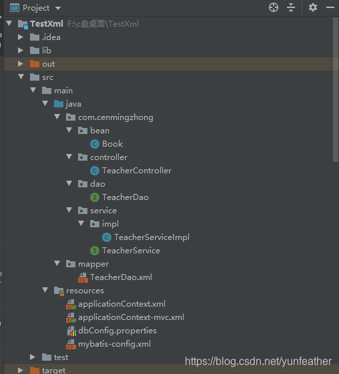Screen dimensions: 339x374
Task: Expand the out folder arrow
Action: coord(21,64)
